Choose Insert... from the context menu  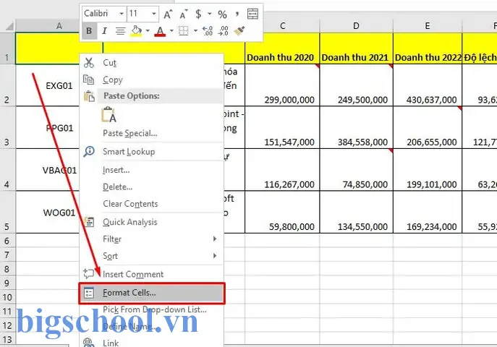point(151,170)
